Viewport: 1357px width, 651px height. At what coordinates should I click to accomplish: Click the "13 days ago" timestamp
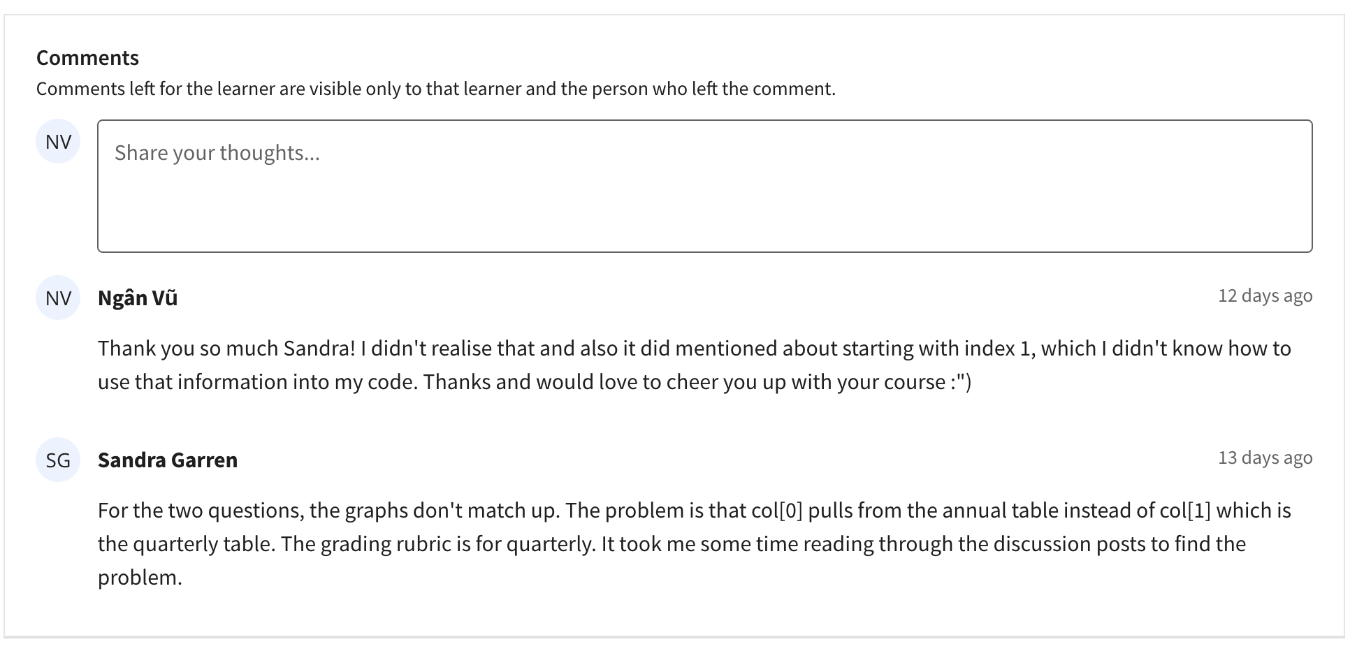1265,458
